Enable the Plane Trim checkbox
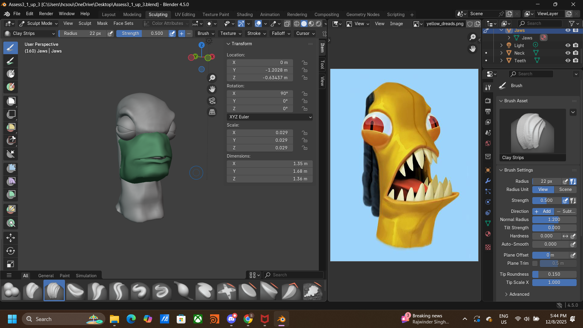This screenshot has height=328, width=583. coord(535,263)
